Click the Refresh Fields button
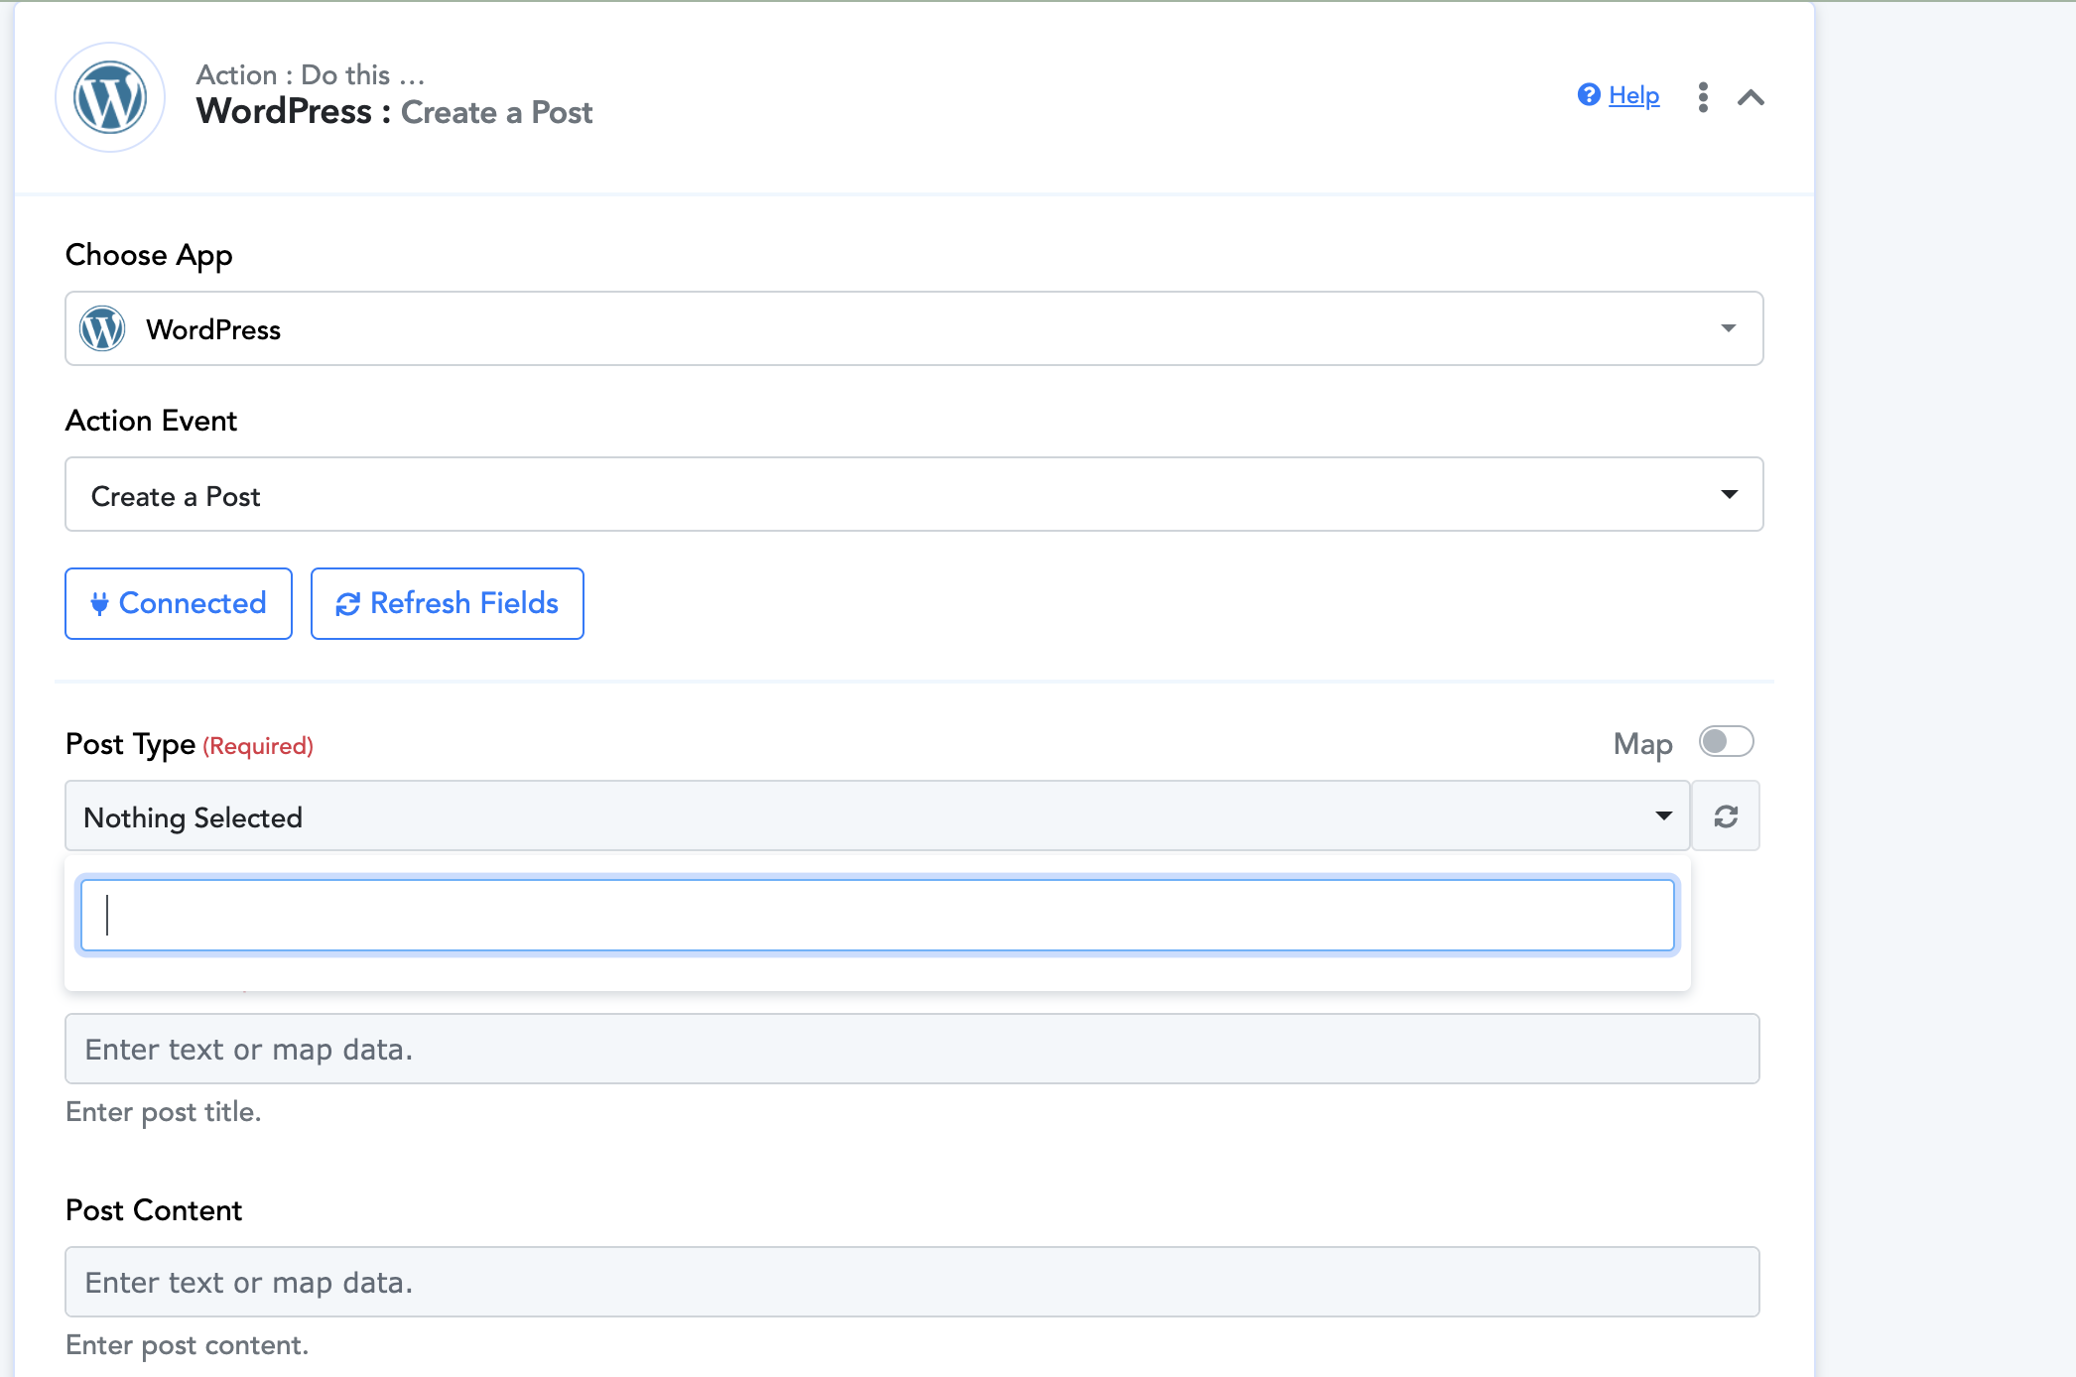 [448, 603]
